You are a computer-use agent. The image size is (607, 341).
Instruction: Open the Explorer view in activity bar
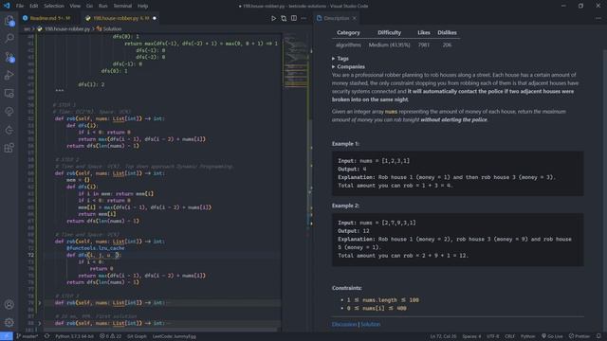point(9,20)
